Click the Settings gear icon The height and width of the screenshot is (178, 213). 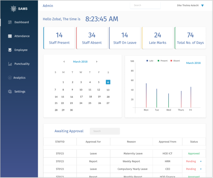pos(10,91)
